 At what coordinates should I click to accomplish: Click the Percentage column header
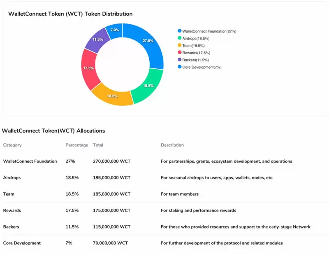(x=76, y=145)
